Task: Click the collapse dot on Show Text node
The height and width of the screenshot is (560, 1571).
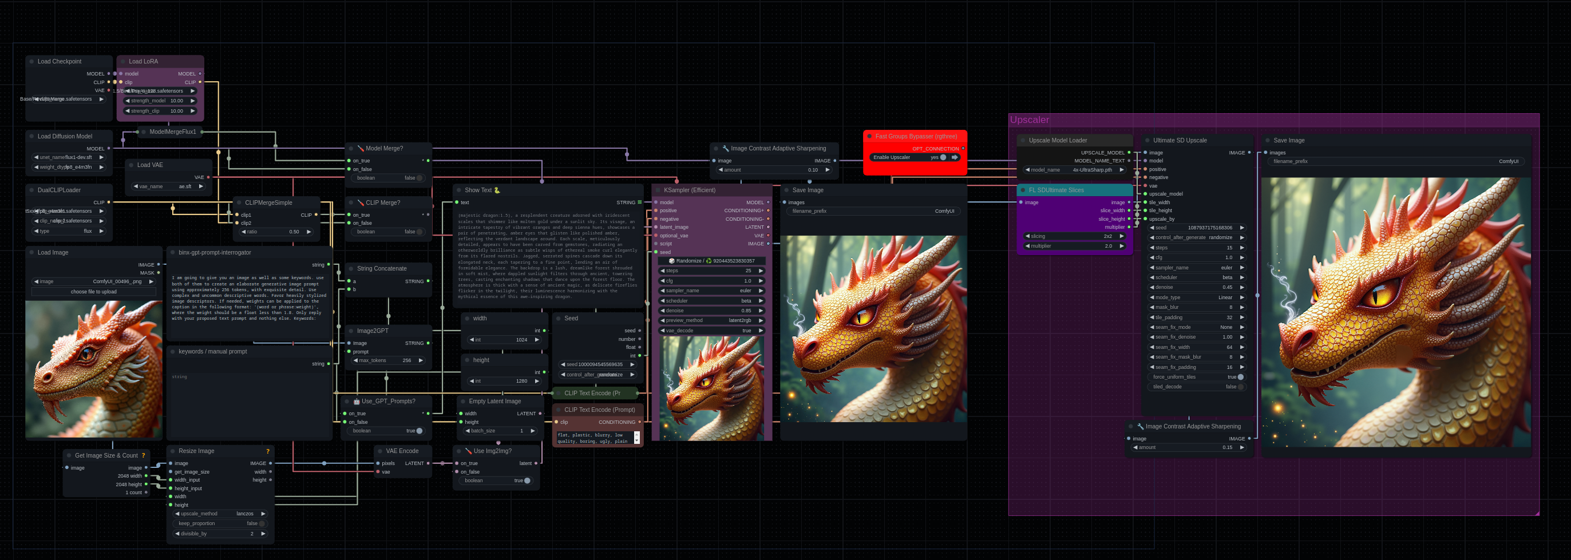Action: click(458, 190)
